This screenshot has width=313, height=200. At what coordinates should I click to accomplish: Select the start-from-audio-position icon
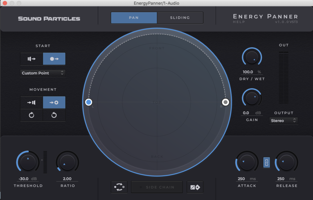point(32,59)
